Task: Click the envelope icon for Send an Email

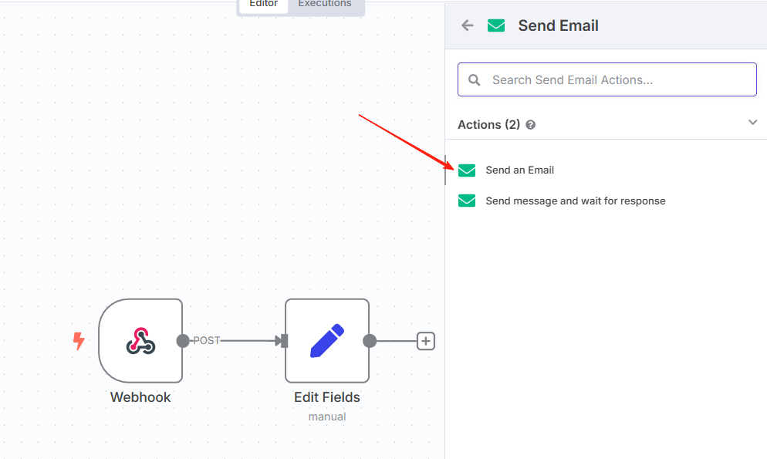Action: coord(467,170)
